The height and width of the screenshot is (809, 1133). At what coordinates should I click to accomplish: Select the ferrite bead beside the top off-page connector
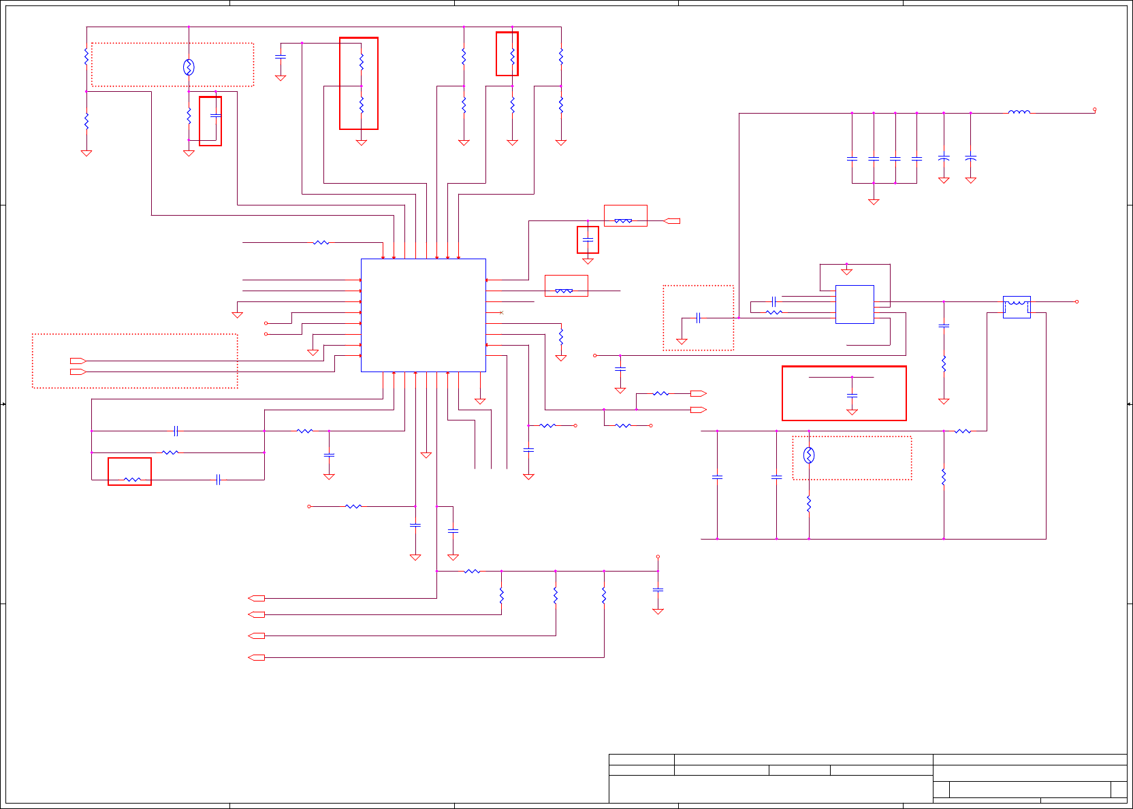(x=623, y=220)
